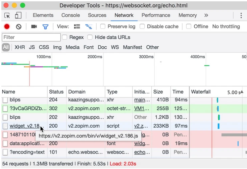Activate the inspect element picker icon
Image resolution: width=247 pixels, height=169 pixels.
click(x=7, y=15)
